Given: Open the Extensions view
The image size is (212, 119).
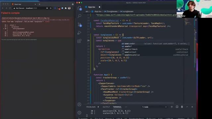Looking at the screenshot, I should pyautogui.click(x=79, y=41).
